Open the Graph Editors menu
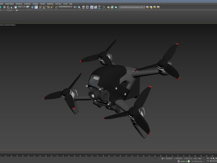 [x=9, y=4]
